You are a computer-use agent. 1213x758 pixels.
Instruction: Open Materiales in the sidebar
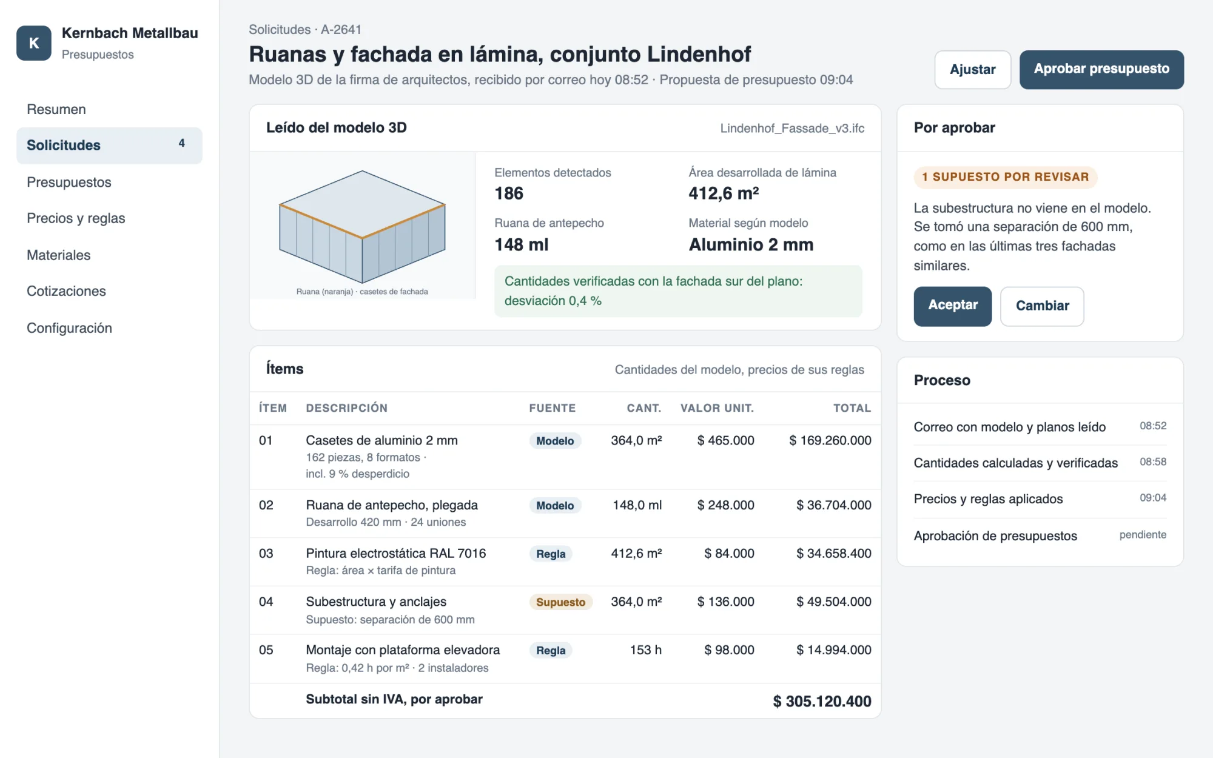tap(109, 255)
